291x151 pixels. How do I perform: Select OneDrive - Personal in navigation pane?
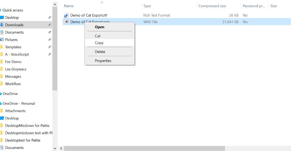click(x=19, y=104)
